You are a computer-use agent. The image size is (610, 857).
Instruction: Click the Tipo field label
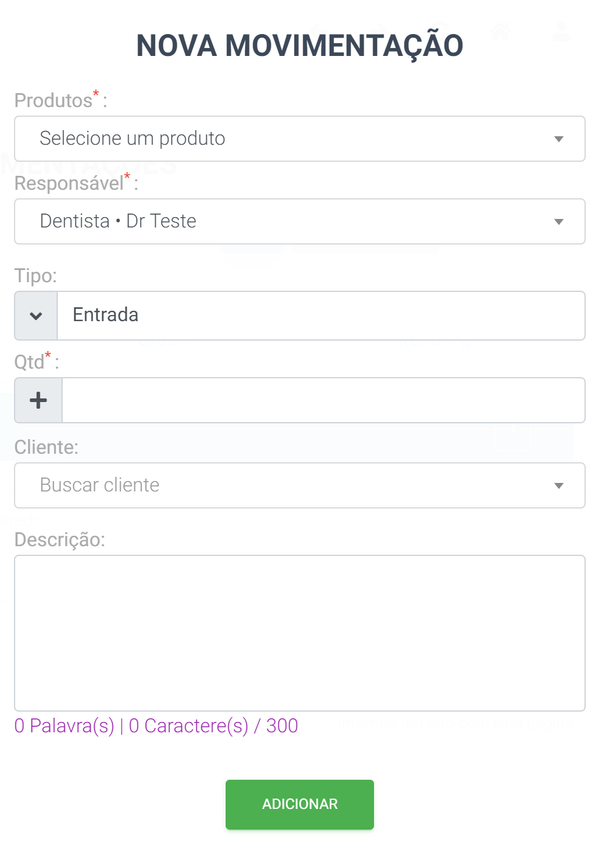point(36,276)
